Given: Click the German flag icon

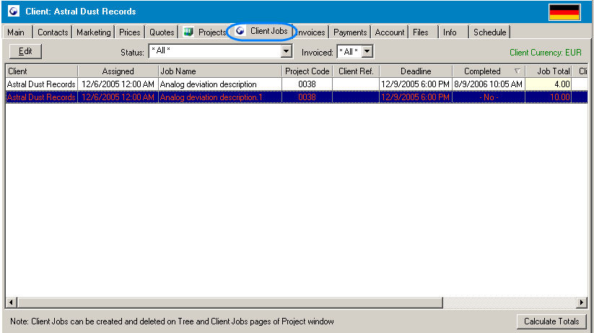Looking at the screenshot, I should pos(564,12).
